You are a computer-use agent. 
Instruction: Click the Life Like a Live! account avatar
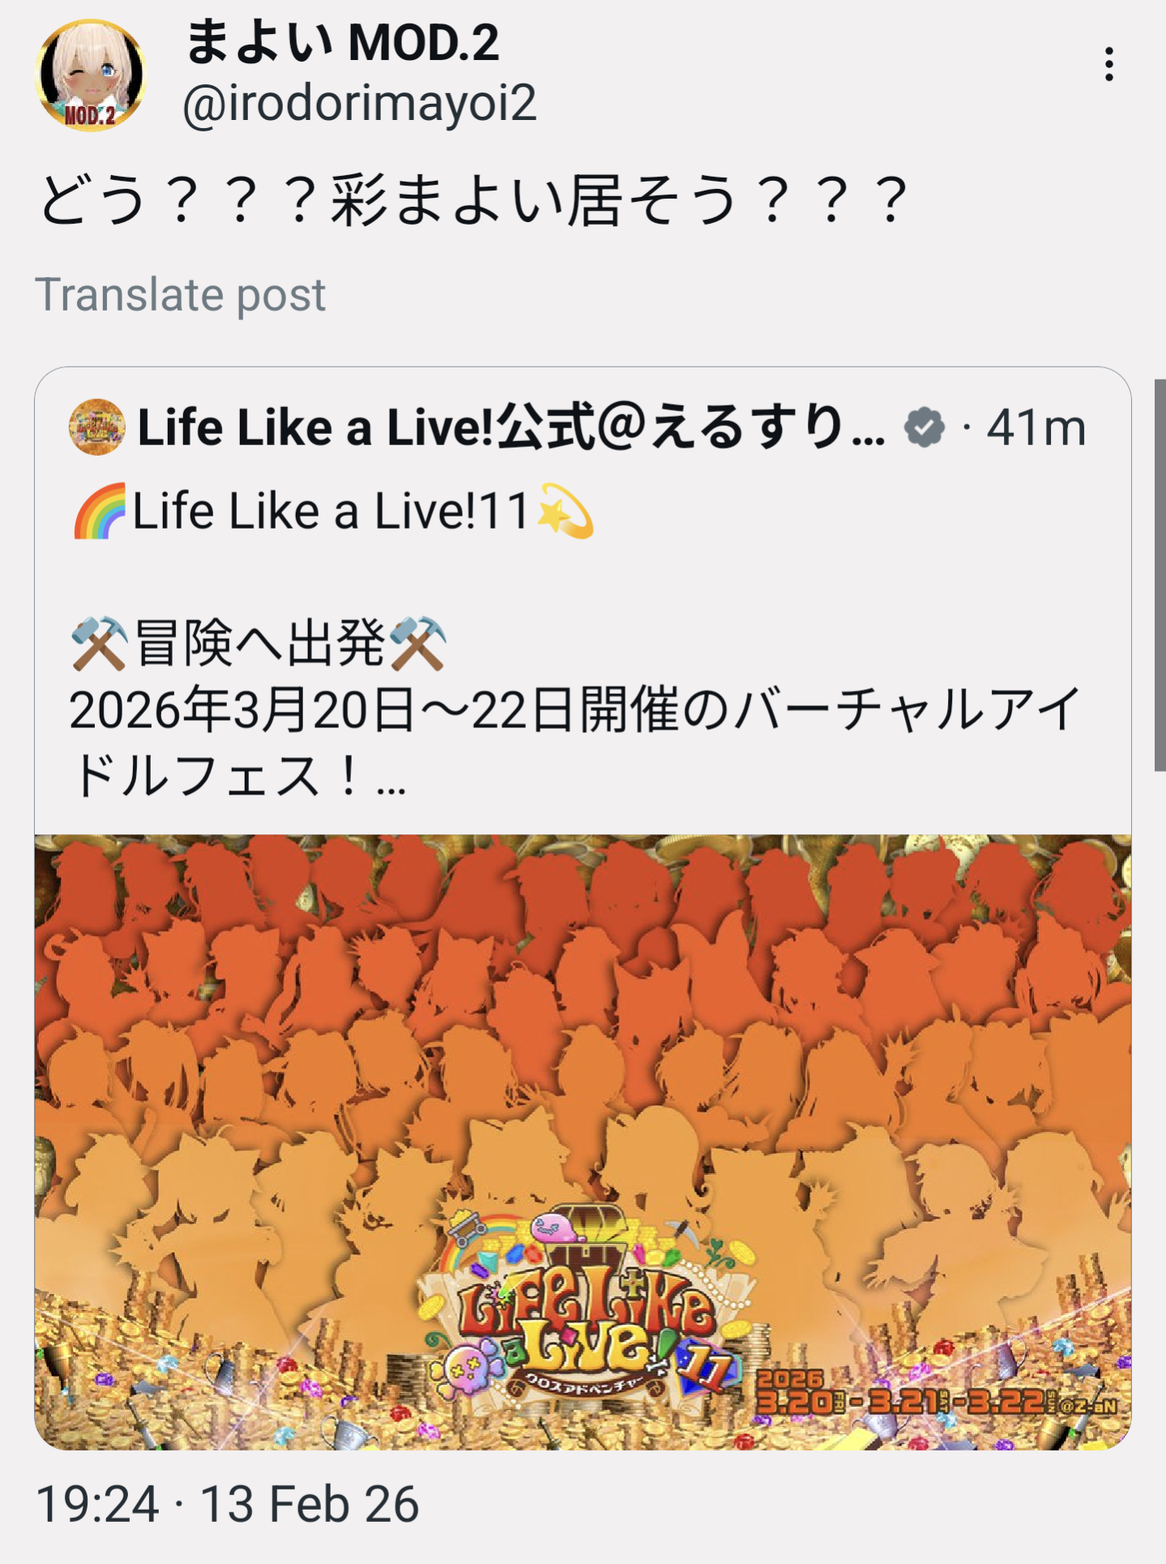(x=96, y=426)
